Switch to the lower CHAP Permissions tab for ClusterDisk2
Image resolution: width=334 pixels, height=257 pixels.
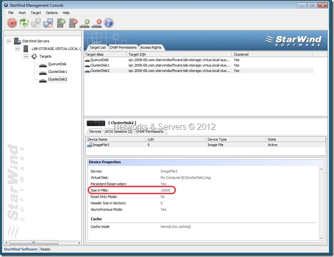point(150,131)
